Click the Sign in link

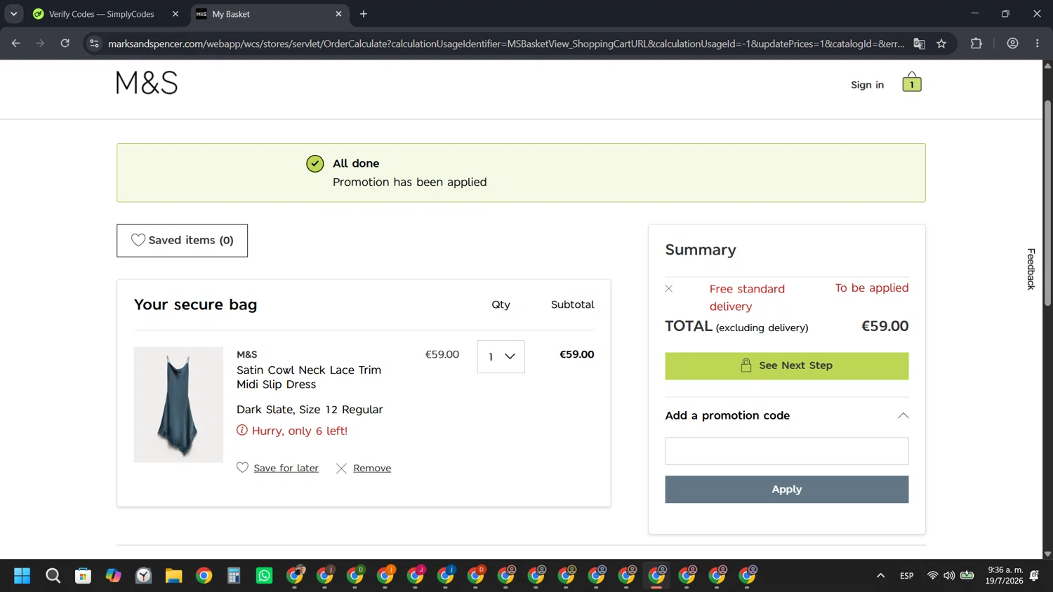point(867,85)
